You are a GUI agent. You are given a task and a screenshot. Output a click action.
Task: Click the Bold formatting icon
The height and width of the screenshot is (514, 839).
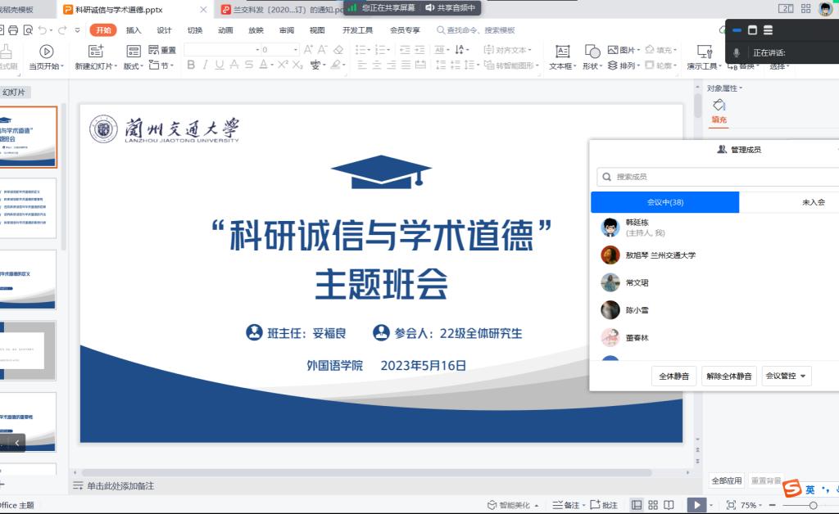191,65
